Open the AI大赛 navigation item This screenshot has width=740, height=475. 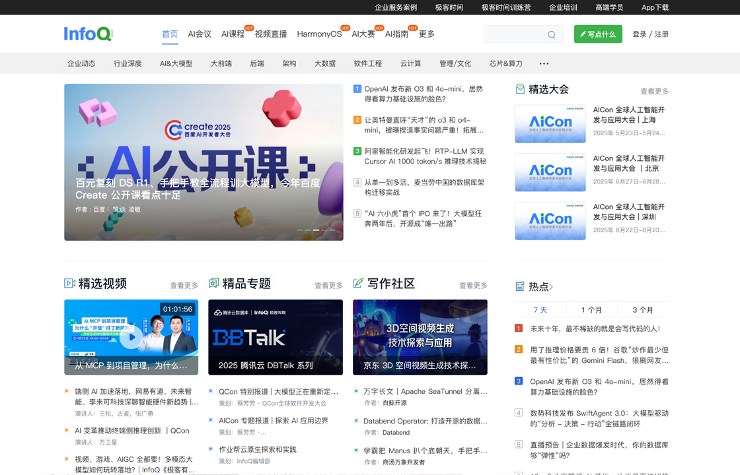tap(363, 34)
